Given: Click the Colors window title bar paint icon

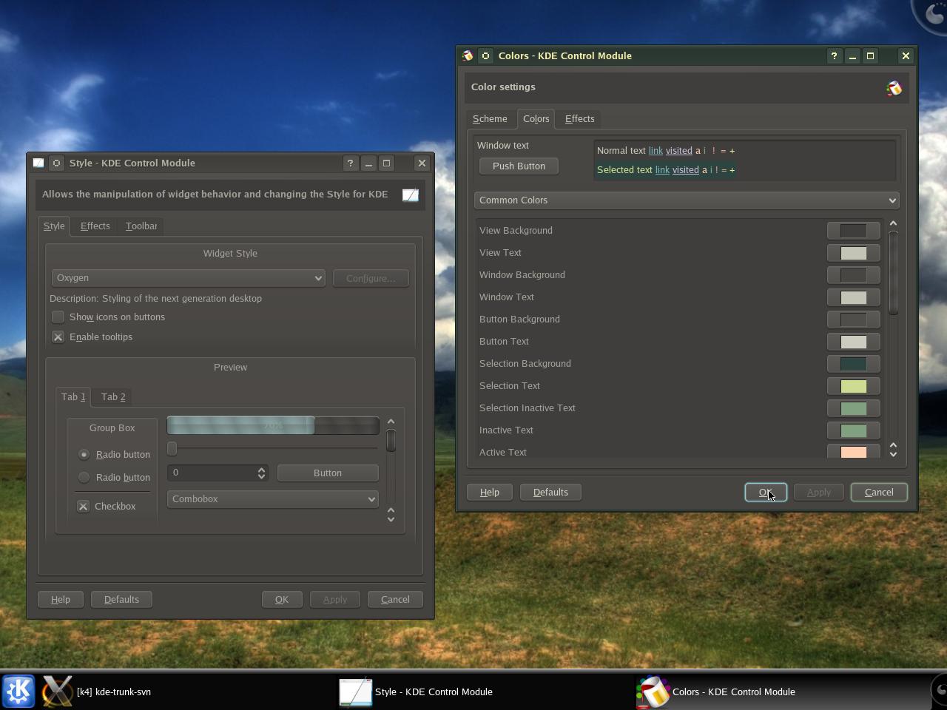Looking at the screenshot, I should [x=468, y=55].
